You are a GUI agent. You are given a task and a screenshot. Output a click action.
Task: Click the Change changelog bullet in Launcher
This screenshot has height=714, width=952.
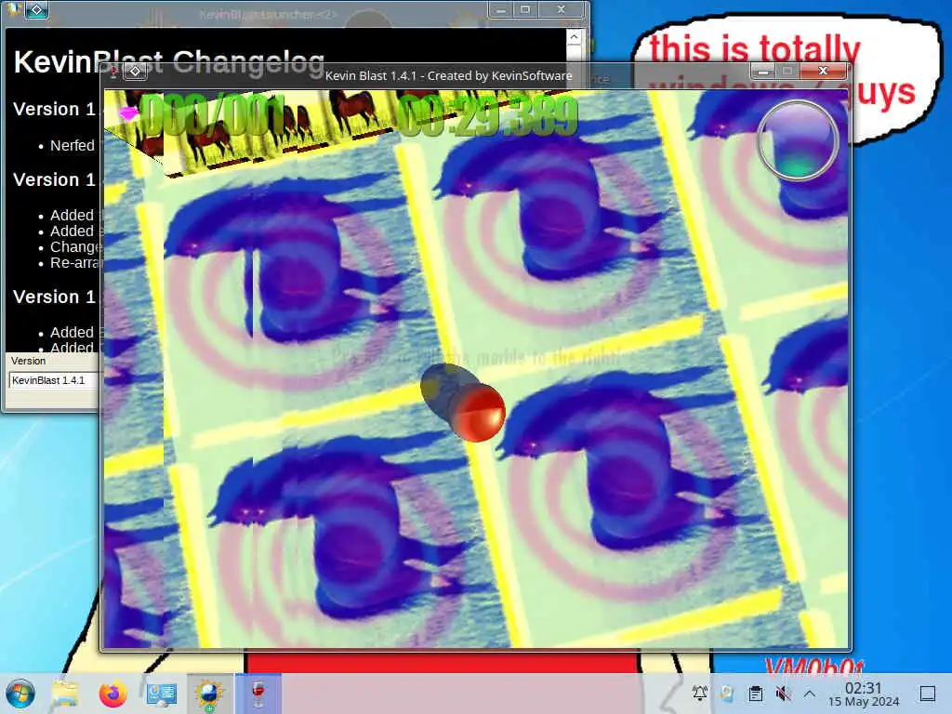[x=74, y=247]
